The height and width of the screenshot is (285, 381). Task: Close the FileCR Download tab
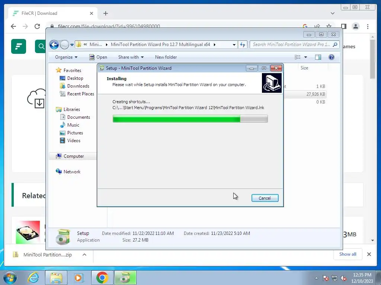pyautogui.click(x=92, y=13)
